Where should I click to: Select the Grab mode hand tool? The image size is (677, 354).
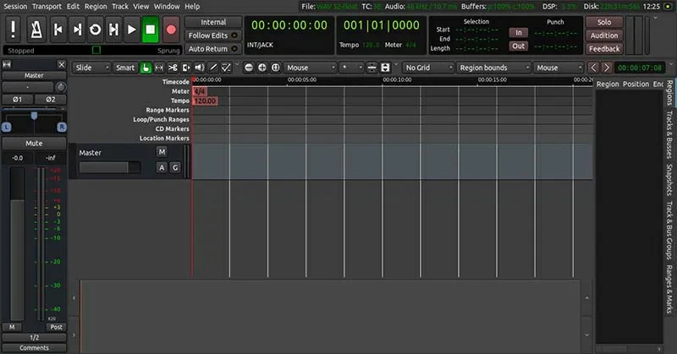[x=146, y=68]
